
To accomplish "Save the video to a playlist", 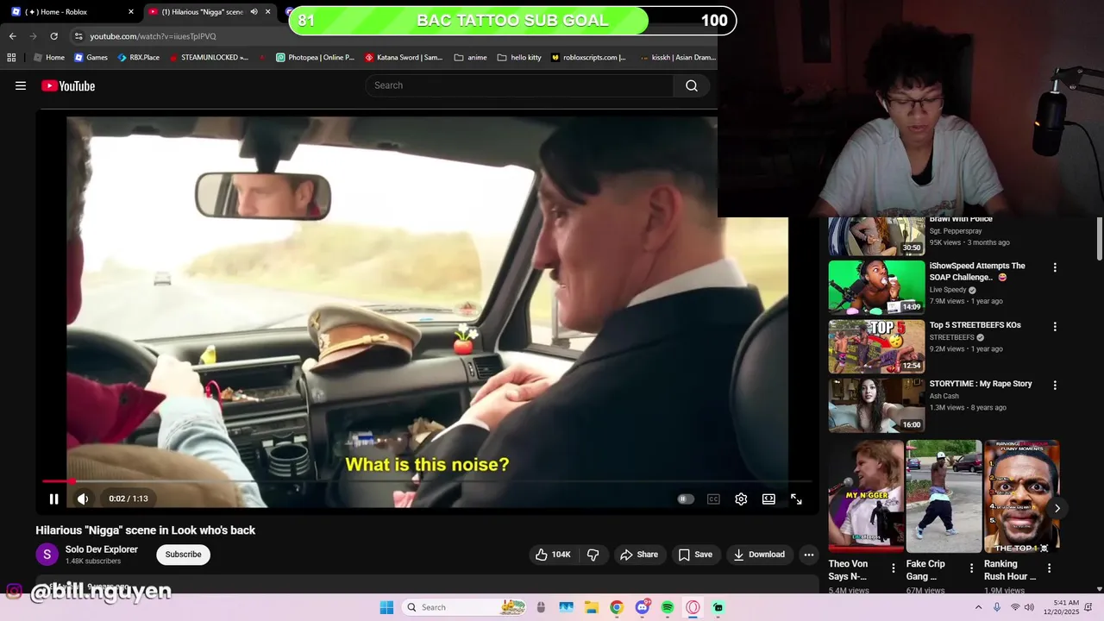I will tap(695, 555).
